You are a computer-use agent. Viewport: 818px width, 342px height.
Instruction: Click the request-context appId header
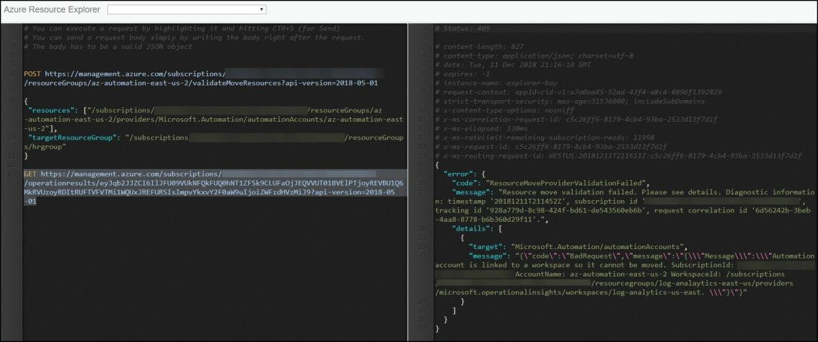578,91
